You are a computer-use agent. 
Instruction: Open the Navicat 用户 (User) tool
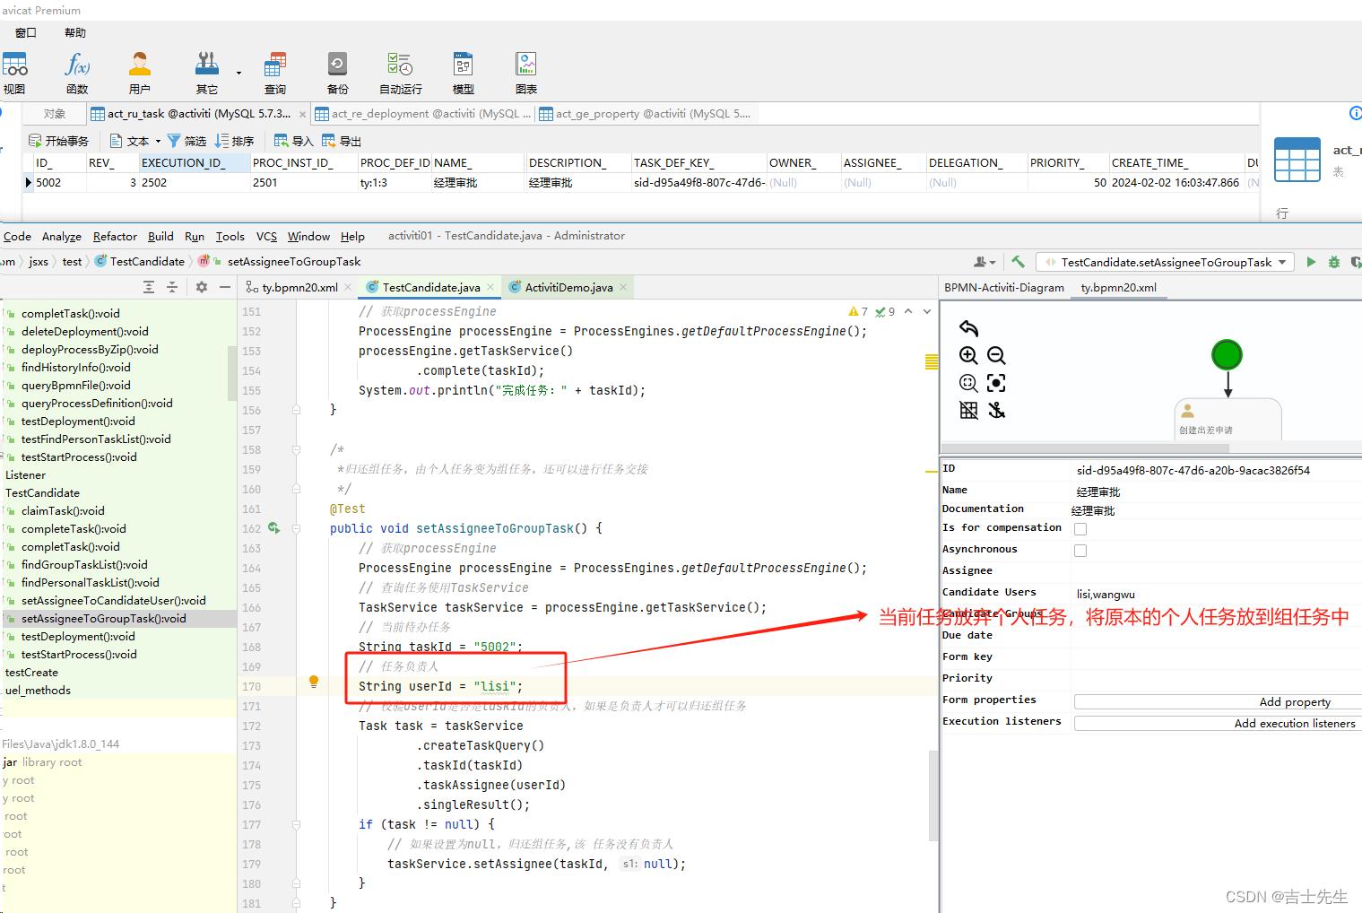tap(140, 72)
